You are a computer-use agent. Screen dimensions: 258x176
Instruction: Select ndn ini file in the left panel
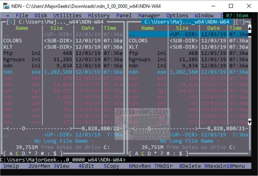(x=63, y=66)
